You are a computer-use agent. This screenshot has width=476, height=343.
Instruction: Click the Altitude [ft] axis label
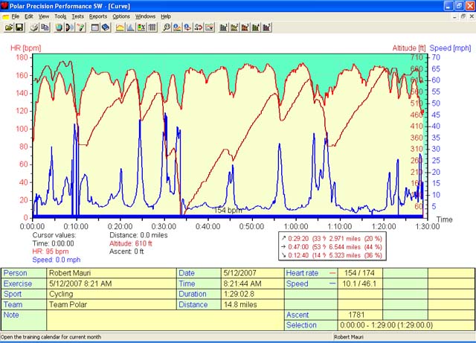point(408,48)
